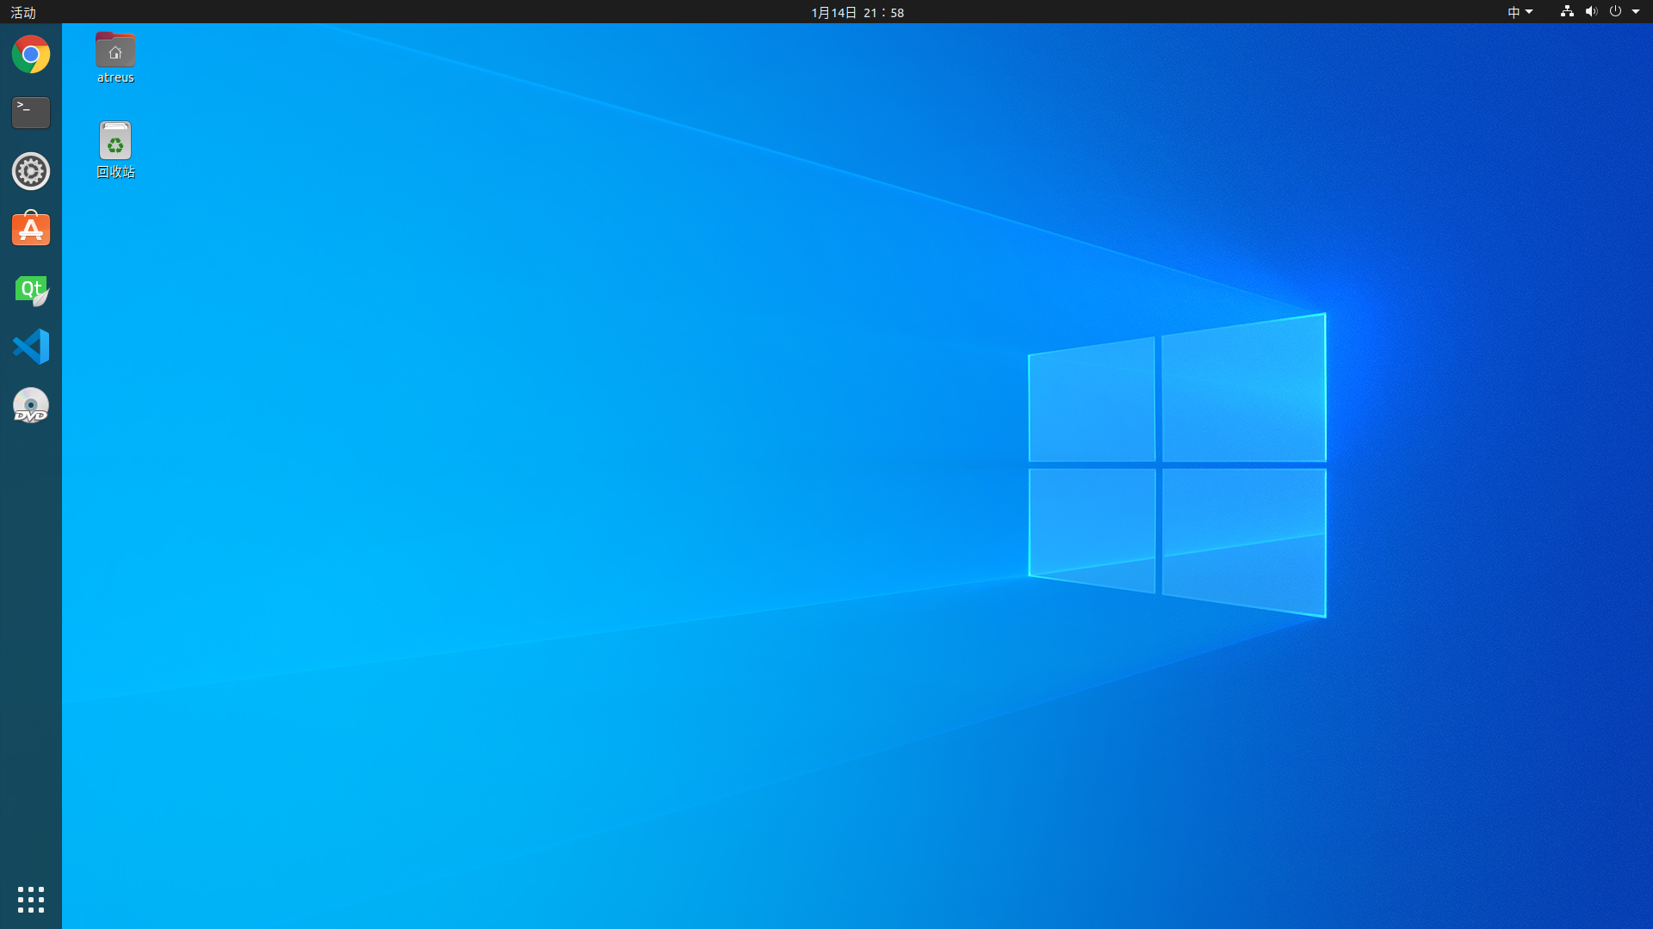Click the volume speaker icon in the top bar

tap(1591, 12)
